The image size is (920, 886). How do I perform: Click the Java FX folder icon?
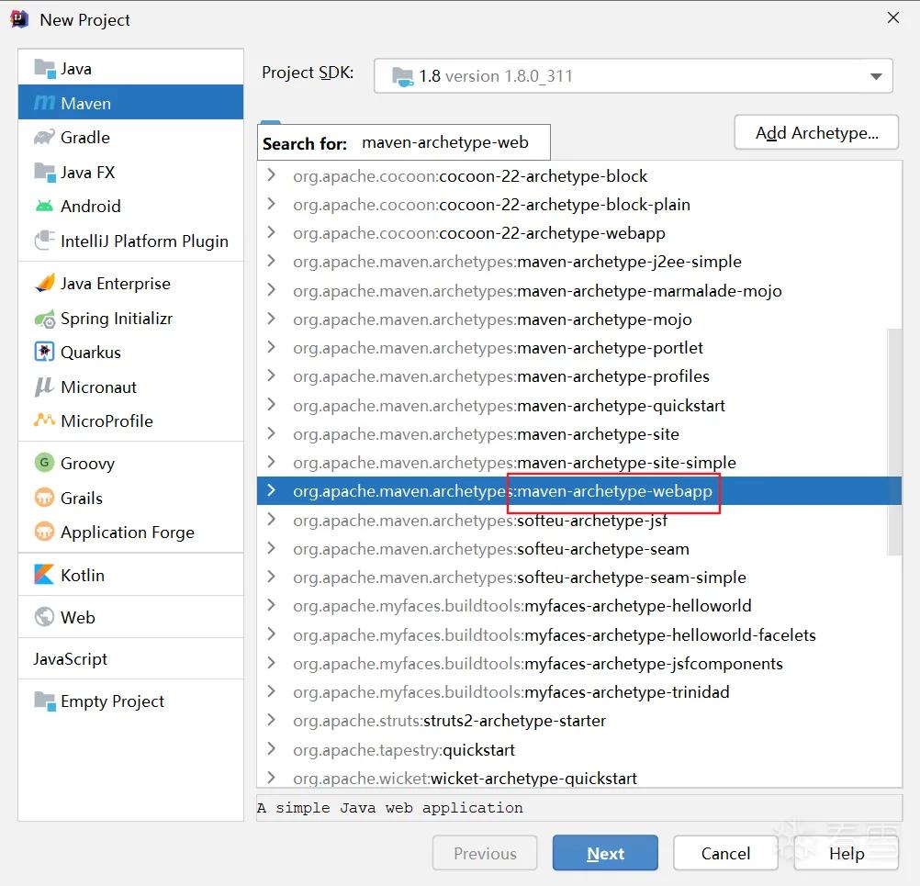(45, 172)
